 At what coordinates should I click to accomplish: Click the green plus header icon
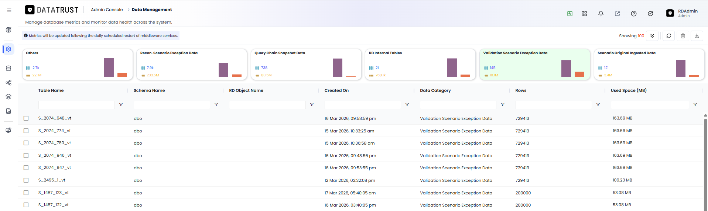[570, 14]
